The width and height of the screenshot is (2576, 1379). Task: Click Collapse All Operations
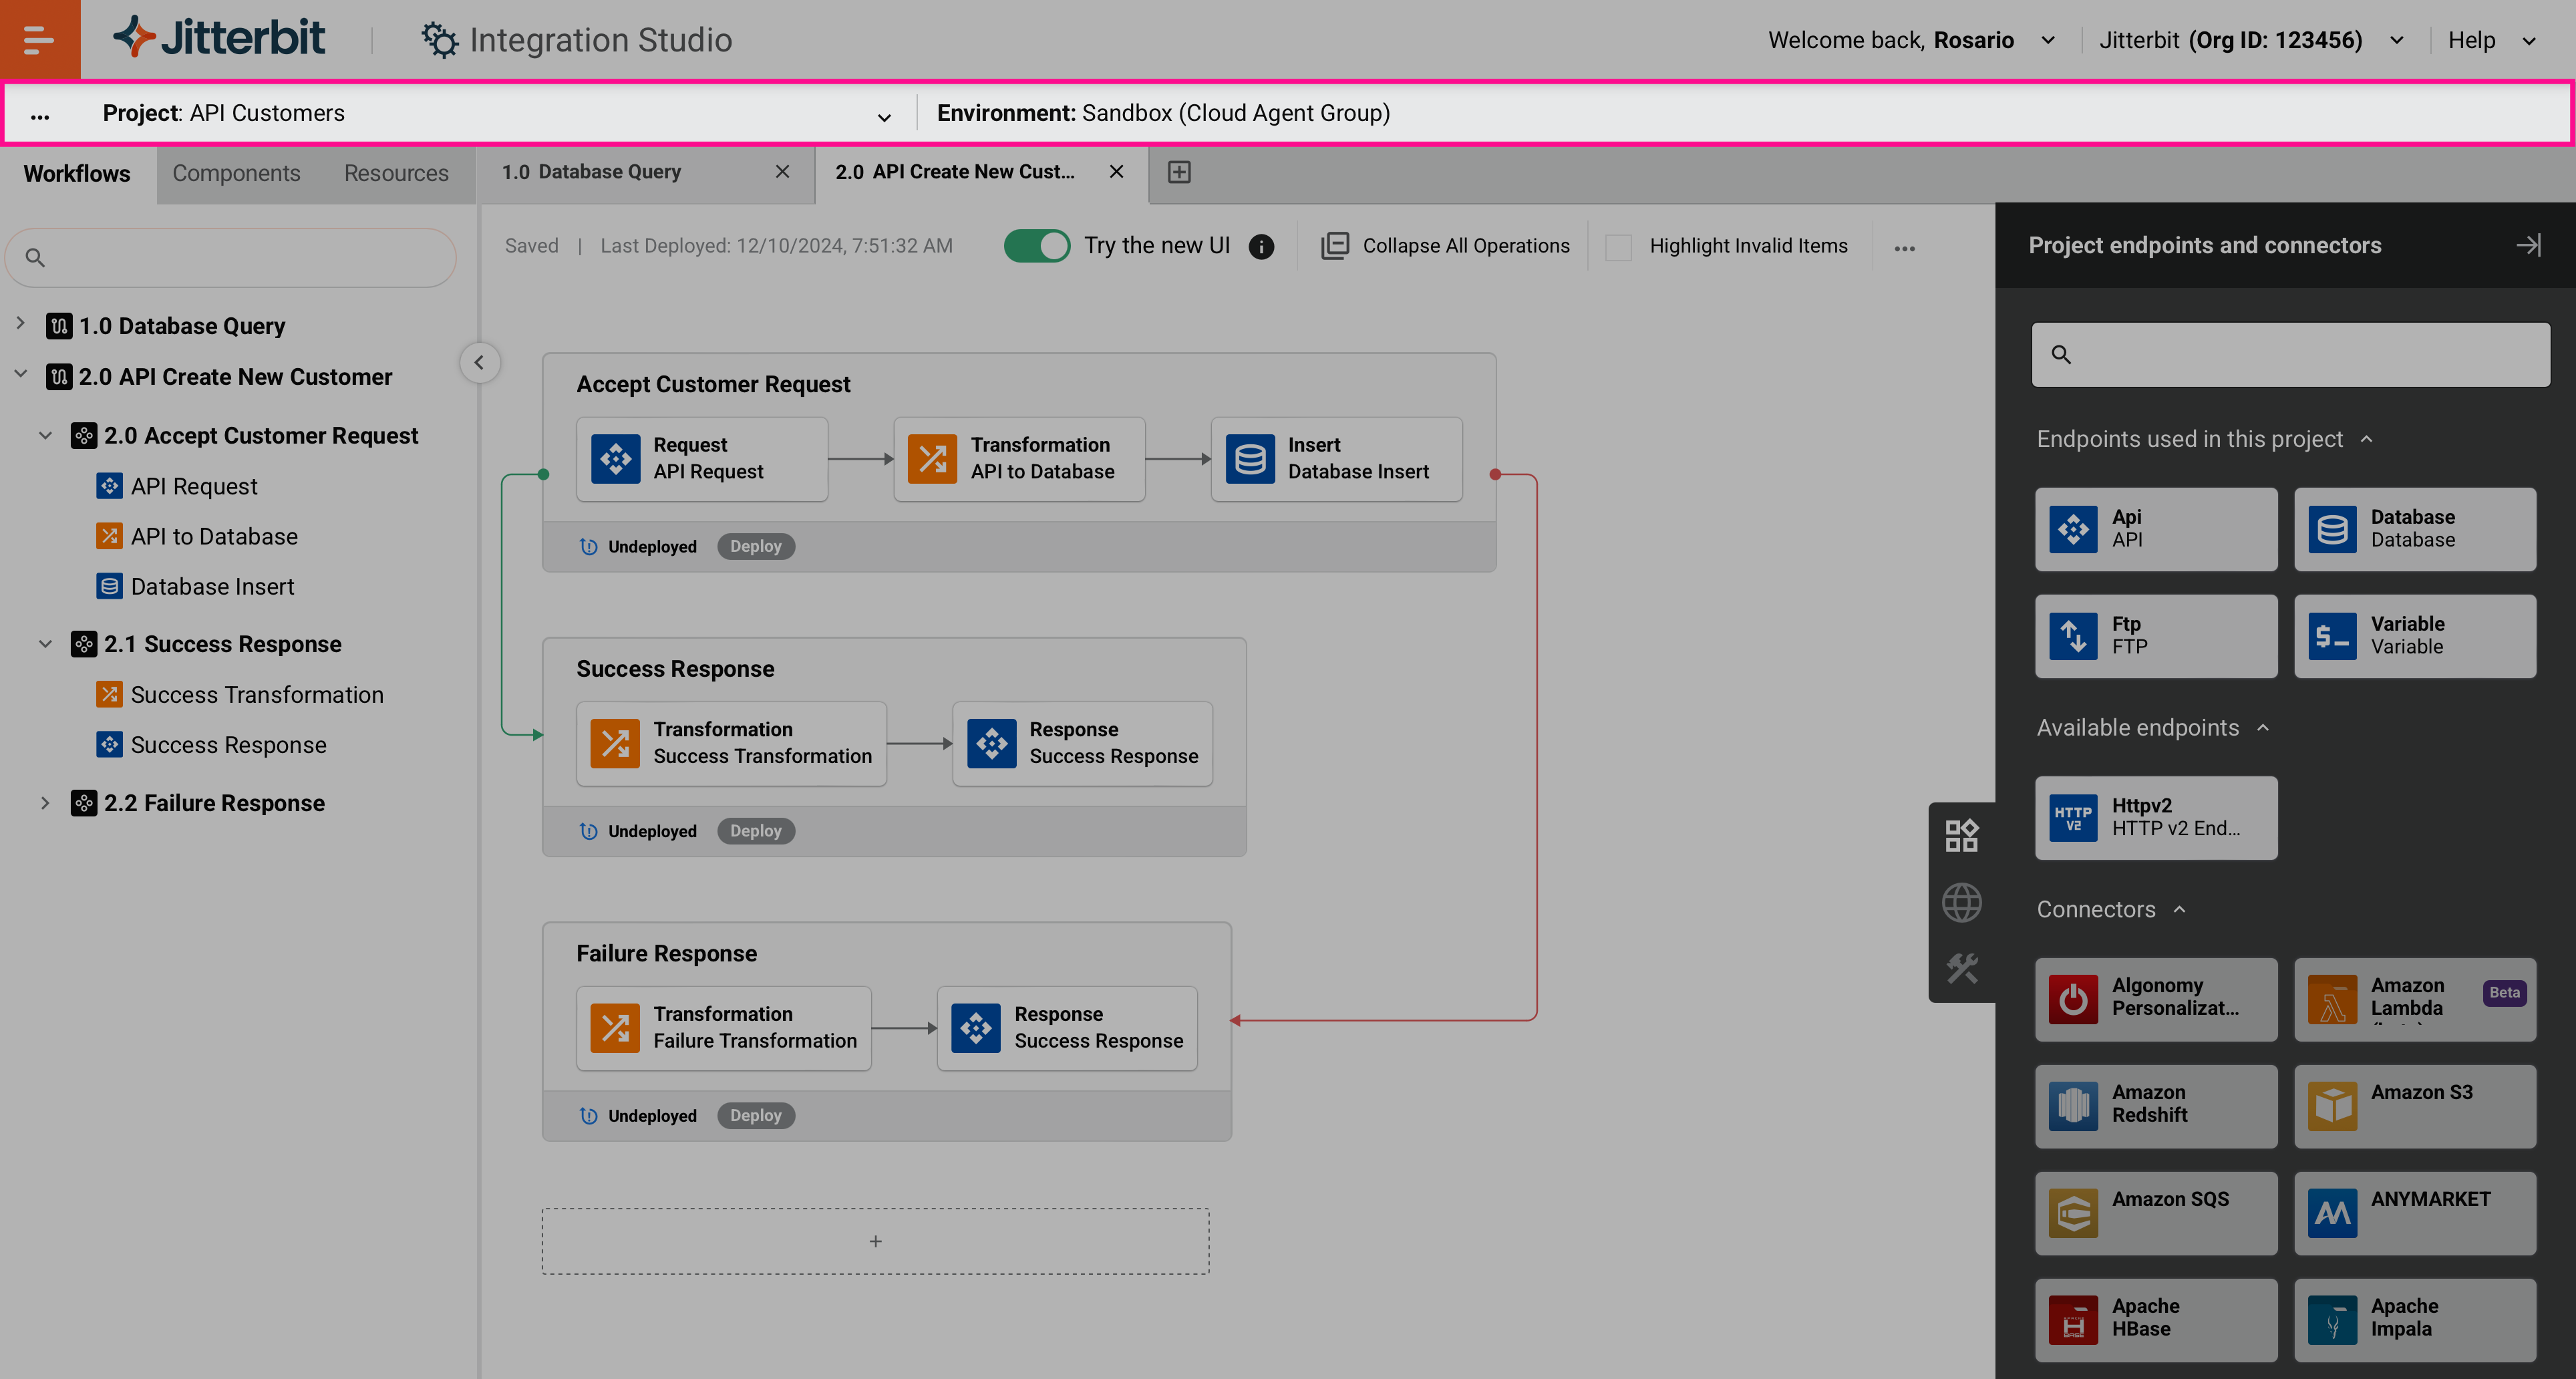tap(1445, 246)
